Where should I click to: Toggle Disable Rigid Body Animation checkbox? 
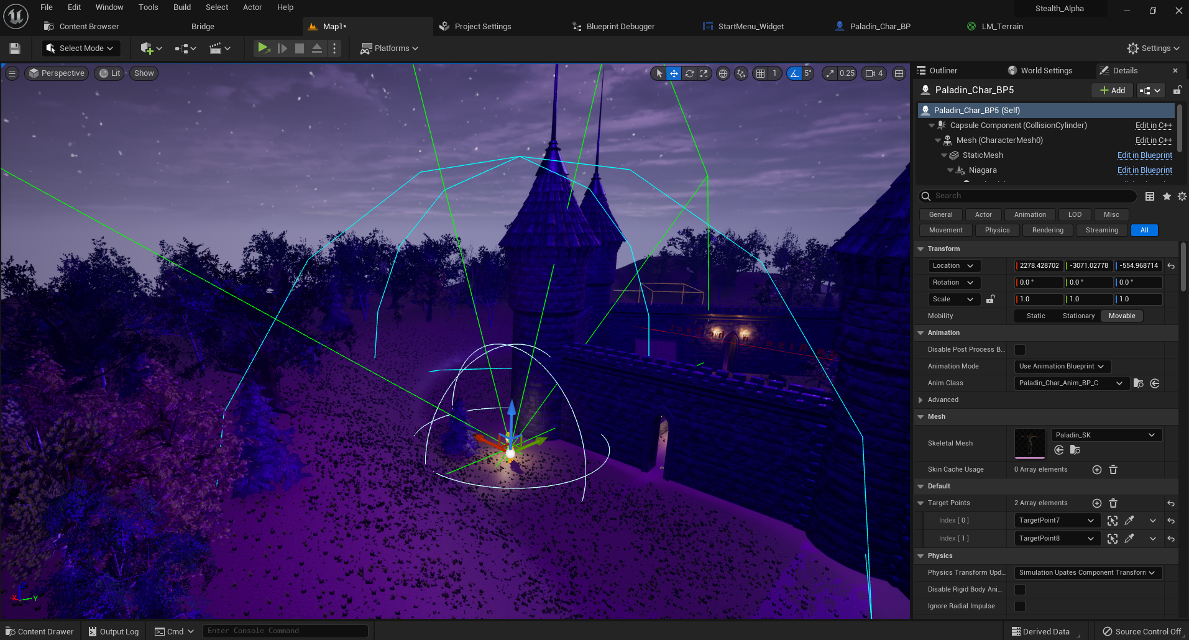click(1020, 590)
